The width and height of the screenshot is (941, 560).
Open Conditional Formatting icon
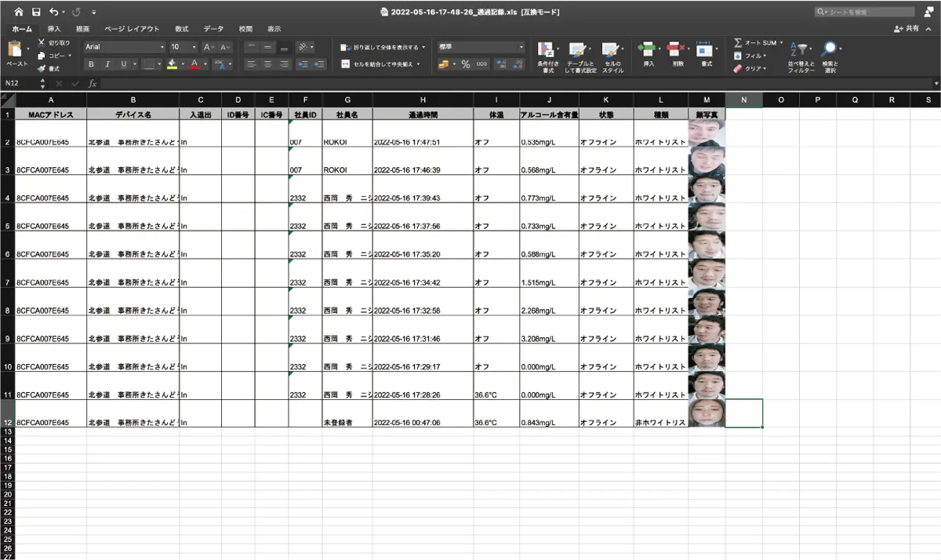click(x=547, y=50)
